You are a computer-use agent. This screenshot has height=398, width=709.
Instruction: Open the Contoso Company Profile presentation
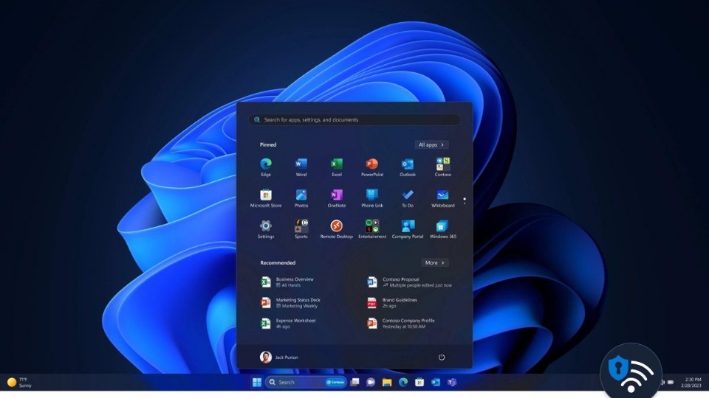point(400,324)
